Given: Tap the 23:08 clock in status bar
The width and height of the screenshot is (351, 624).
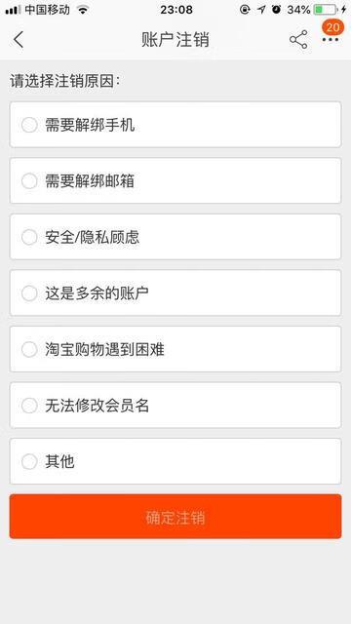Looking at the screenshot, I should click(176, 10).
